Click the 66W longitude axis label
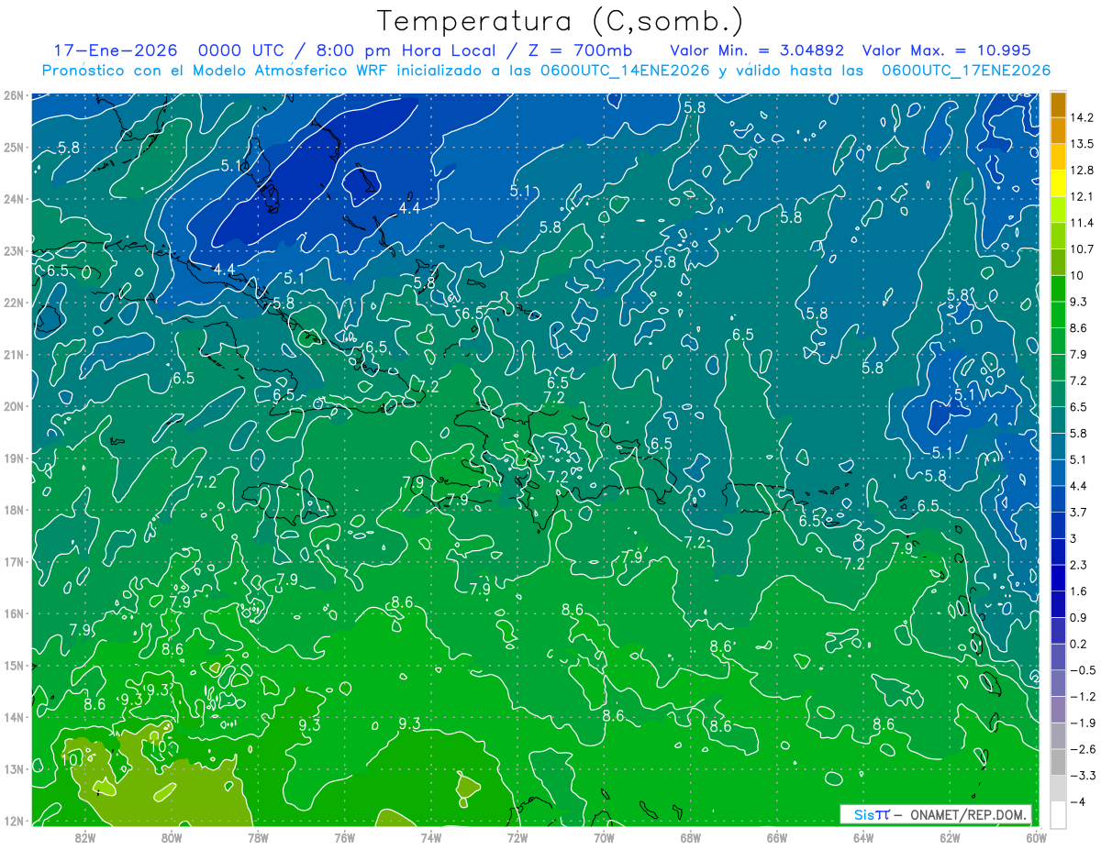 point(777,837)
